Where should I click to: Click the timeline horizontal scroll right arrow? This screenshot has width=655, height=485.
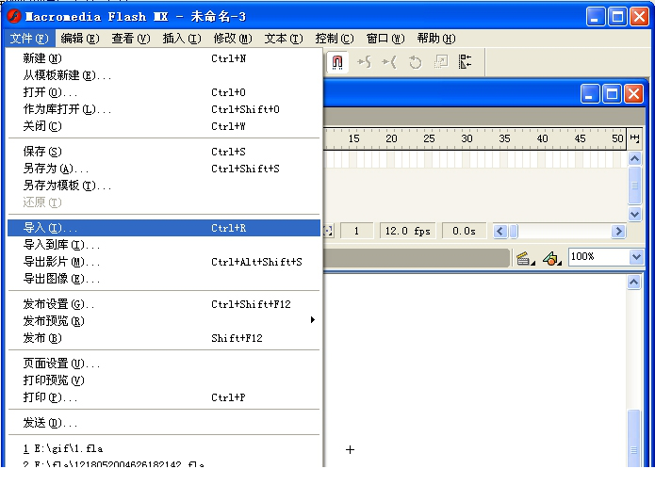point(618,231)
